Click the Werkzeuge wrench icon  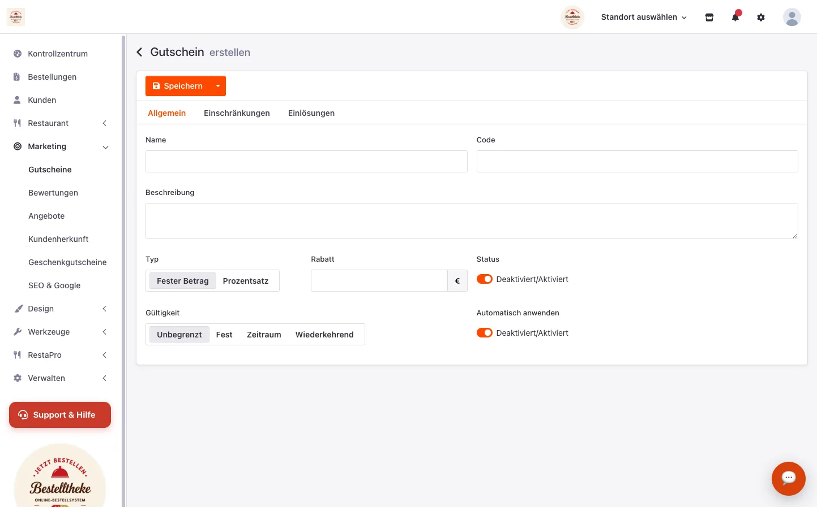point(18,332)
